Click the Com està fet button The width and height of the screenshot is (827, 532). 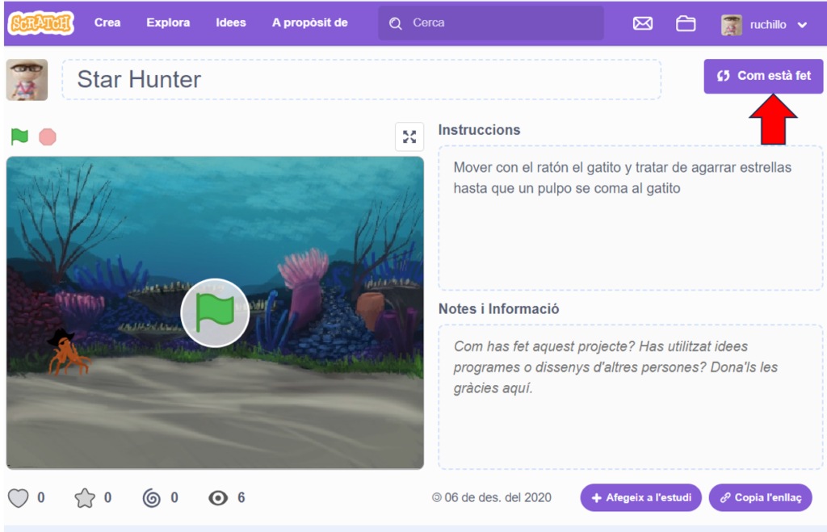(x=763, y=76)
